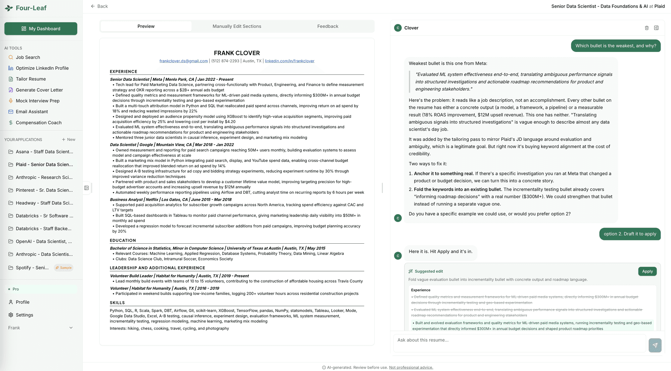This screenshot has width=671, height=371.
Task: Switch to the Feedback tab
Action: point(328,26)
